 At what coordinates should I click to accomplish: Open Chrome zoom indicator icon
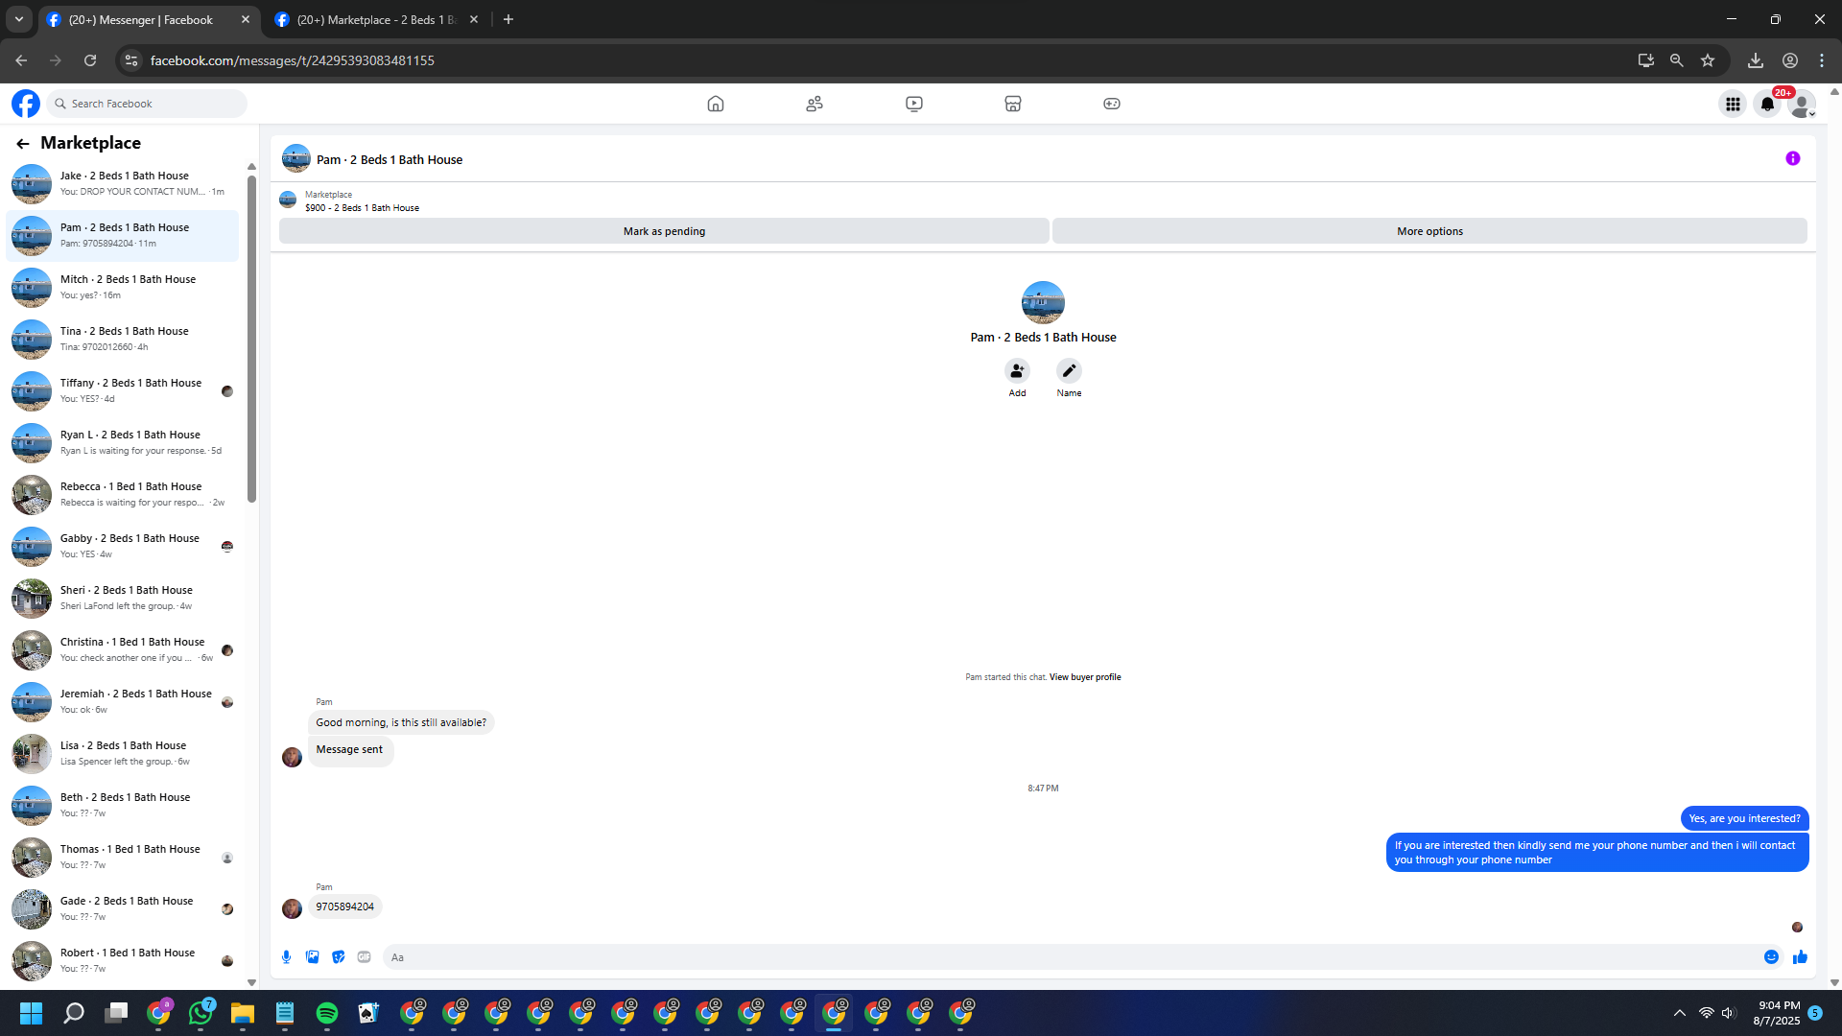[x=1677, y=60]
